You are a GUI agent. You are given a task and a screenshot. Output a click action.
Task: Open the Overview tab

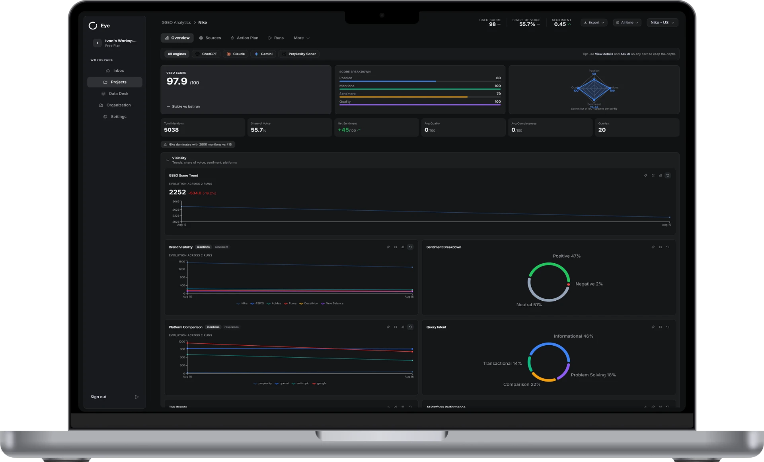tap(177, 38)
